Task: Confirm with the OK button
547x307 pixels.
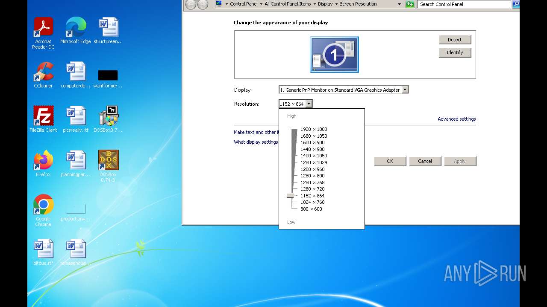Action: click(x=390, y=161)
